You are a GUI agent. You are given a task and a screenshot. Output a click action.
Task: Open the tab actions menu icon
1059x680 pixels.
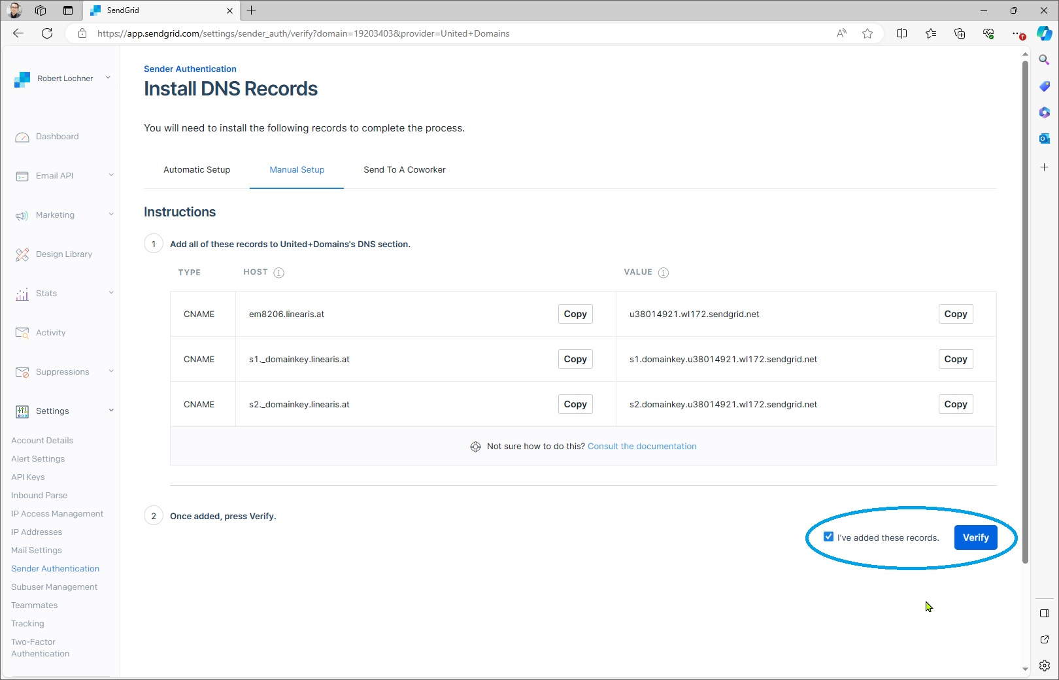(68, 10)
